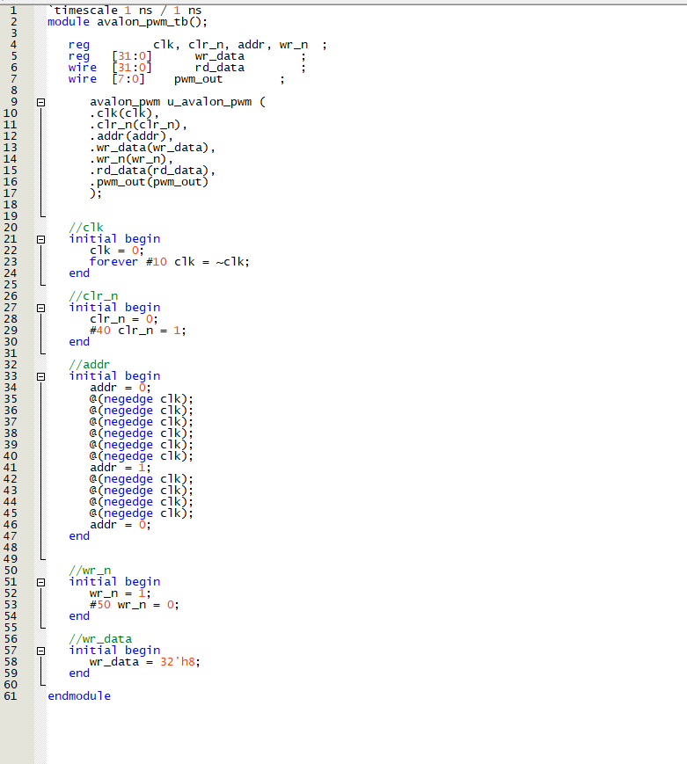687x764 pixels.
Task: Click '@(negedge clk);' on line 45
Action: click(x=142, y=513)
